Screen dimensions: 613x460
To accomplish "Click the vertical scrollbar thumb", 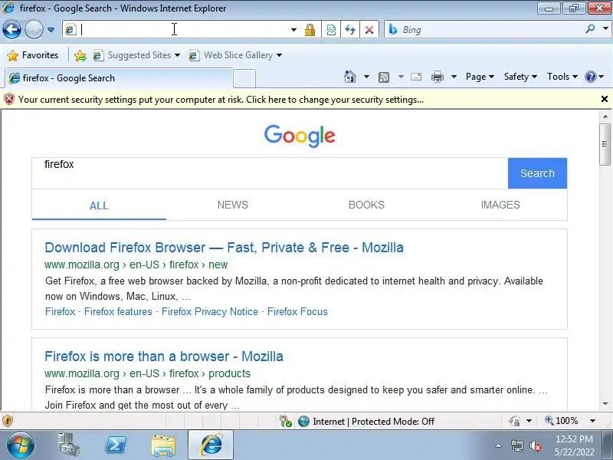I will (605, 144).
